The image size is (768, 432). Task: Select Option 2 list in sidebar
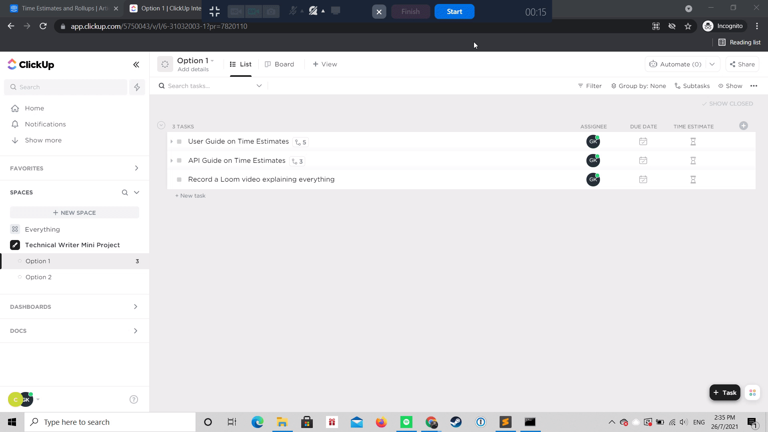(x=38, y=277)
